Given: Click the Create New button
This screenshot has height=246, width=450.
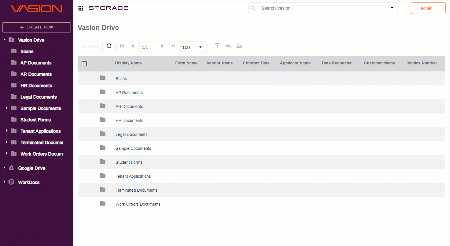Looking at the screenshot, I should (x=37, y=27).
